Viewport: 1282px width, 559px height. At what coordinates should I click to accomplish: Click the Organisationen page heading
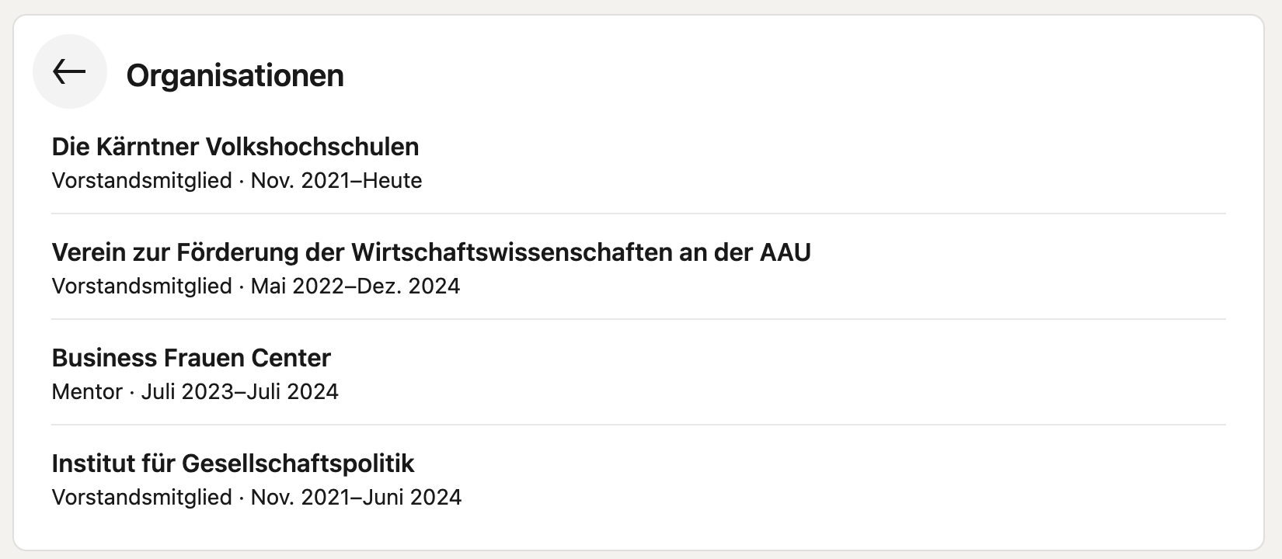(x=235, y=75)
